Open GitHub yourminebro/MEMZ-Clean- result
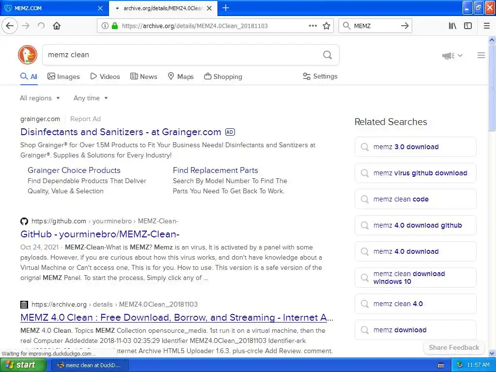 coord(100,234)
